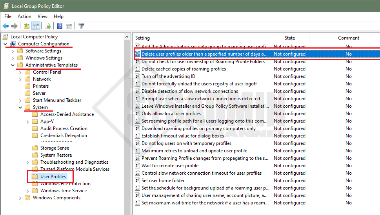Expand the Control Panel node
The height and width of the screenshot is (215, 380).
(x=20, y=72)
